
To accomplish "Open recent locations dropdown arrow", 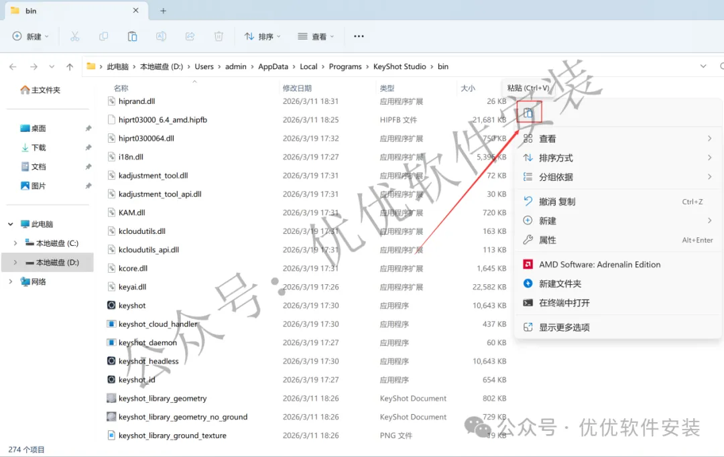I will (52, 66).
